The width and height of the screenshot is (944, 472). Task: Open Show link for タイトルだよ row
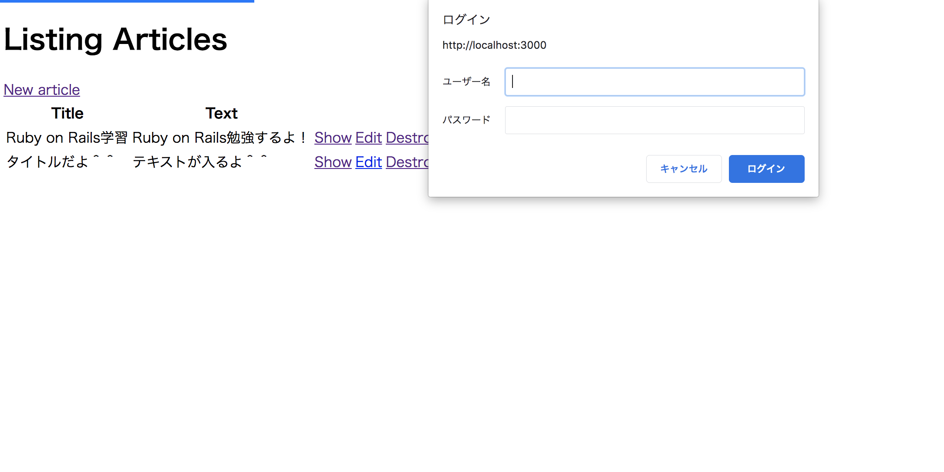pos(333,162)
